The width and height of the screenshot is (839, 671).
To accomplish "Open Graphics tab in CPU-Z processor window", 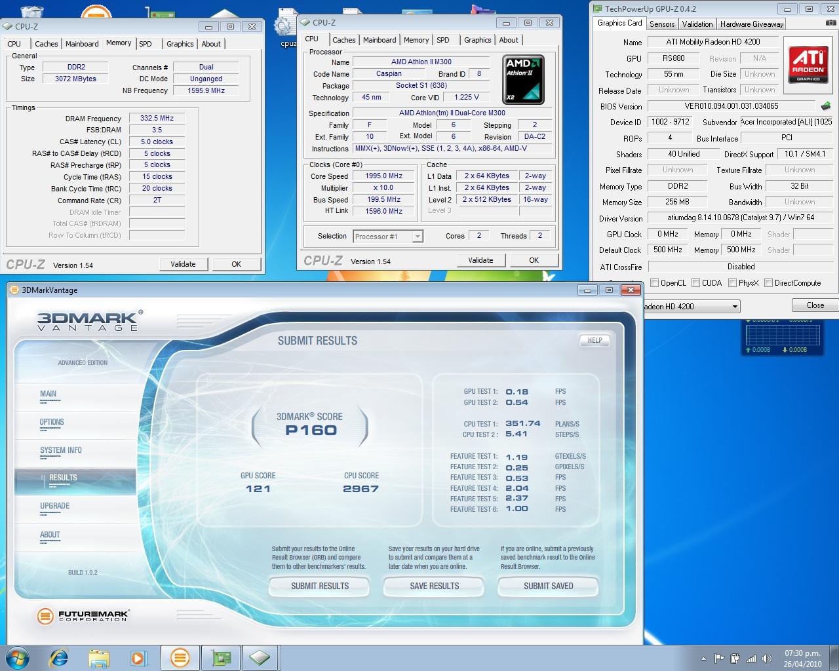I will [477, 40].
